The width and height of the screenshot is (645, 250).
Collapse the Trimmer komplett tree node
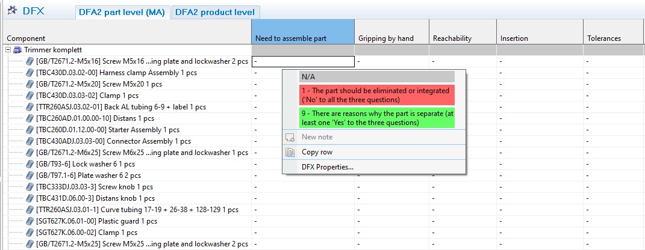tap(8, 50)
